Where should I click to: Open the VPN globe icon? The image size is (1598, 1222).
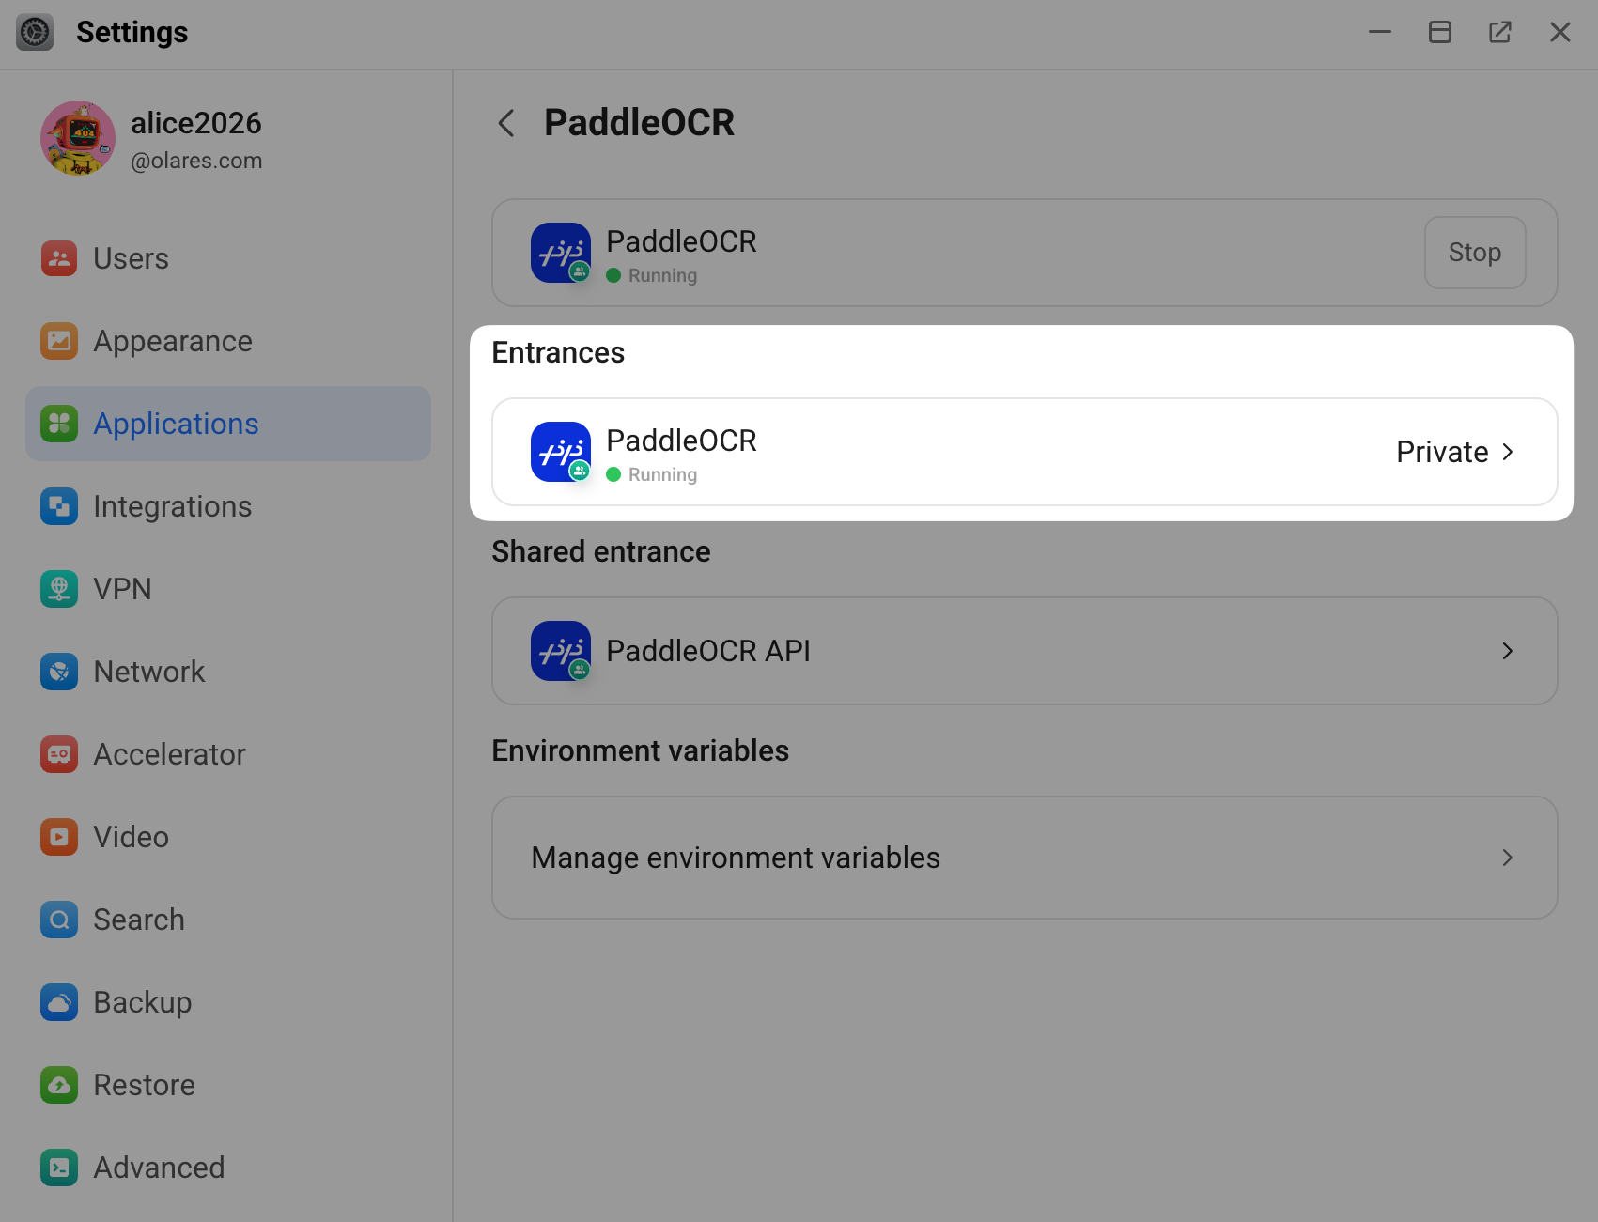59,589
